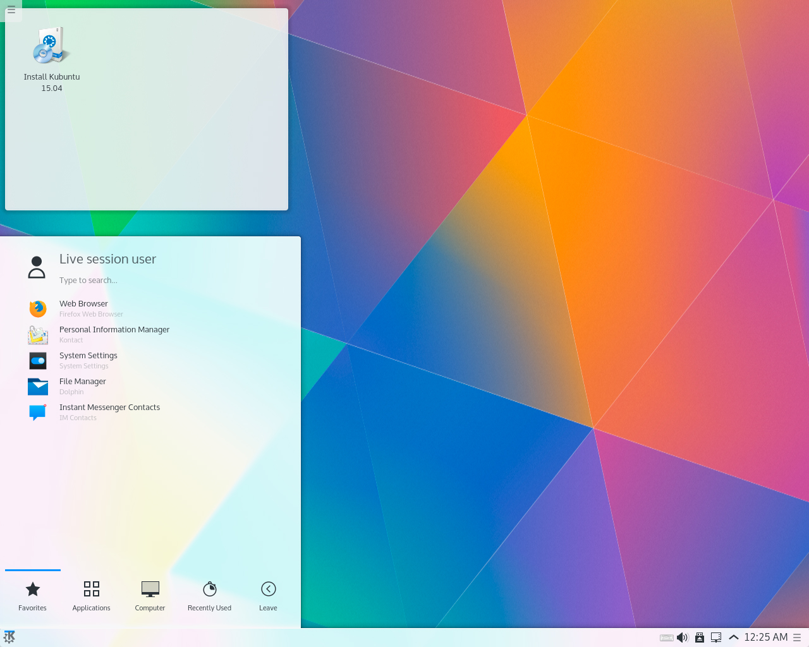
Task: Open Personal Information Manager (Kontact)
Action: coord(150,334)
